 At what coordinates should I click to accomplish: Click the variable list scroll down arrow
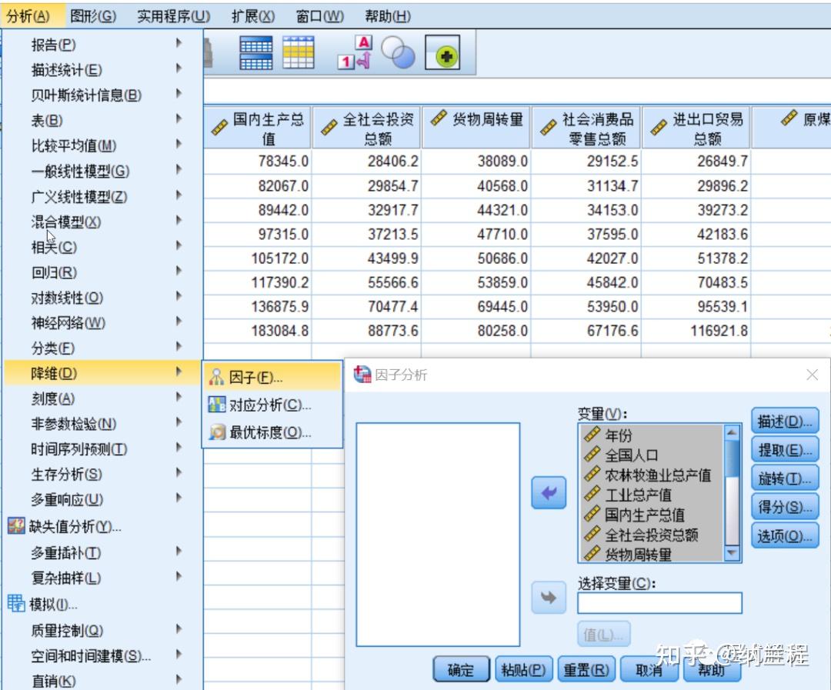pyautogui.click(x=732, y=553)
